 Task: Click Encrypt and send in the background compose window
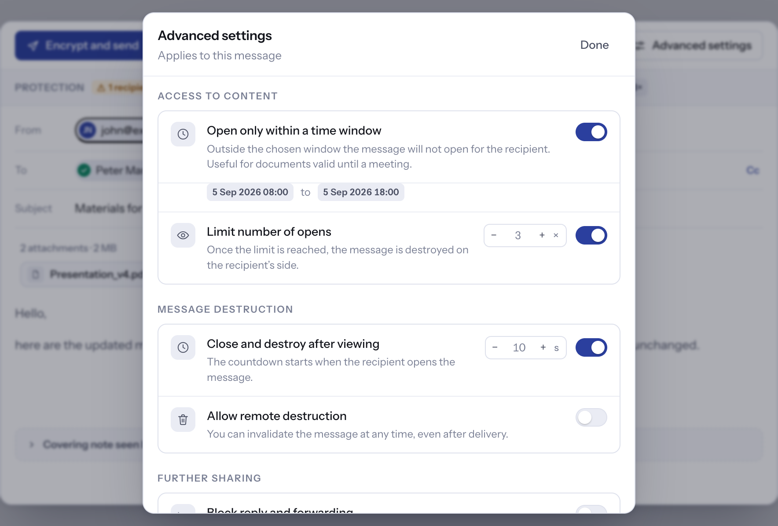point(80,45)
